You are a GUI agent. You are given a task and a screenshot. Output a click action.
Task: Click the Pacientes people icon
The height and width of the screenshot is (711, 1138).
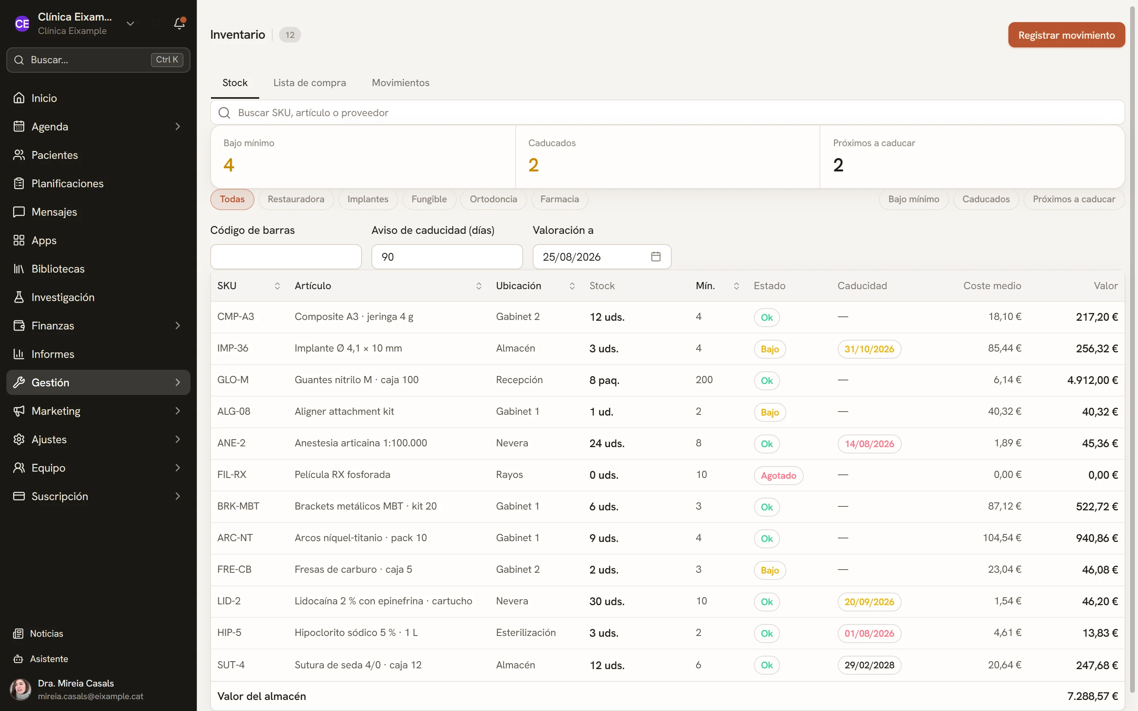point(19,155)
